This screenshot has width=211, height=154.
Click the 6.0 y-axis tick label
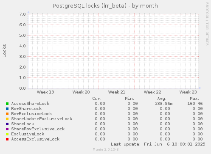coord(23,25)
